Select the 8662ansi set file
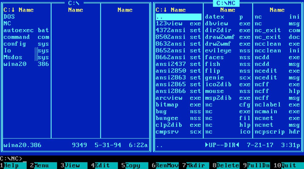The image size is (304, 169). 178,57
